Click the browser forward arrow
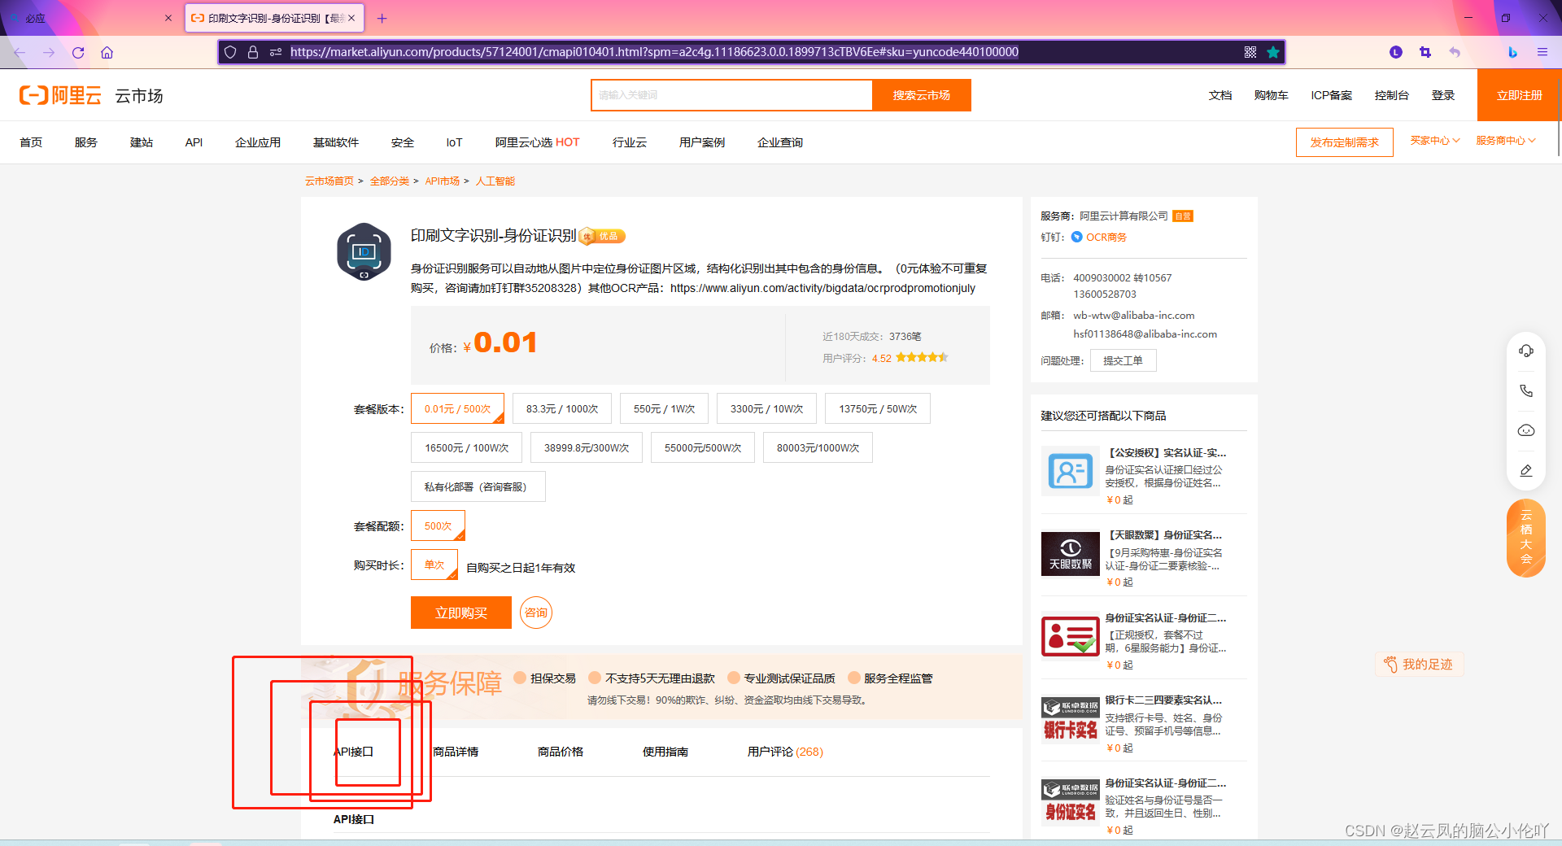The image size is (1562, 846). click(49, 52)
